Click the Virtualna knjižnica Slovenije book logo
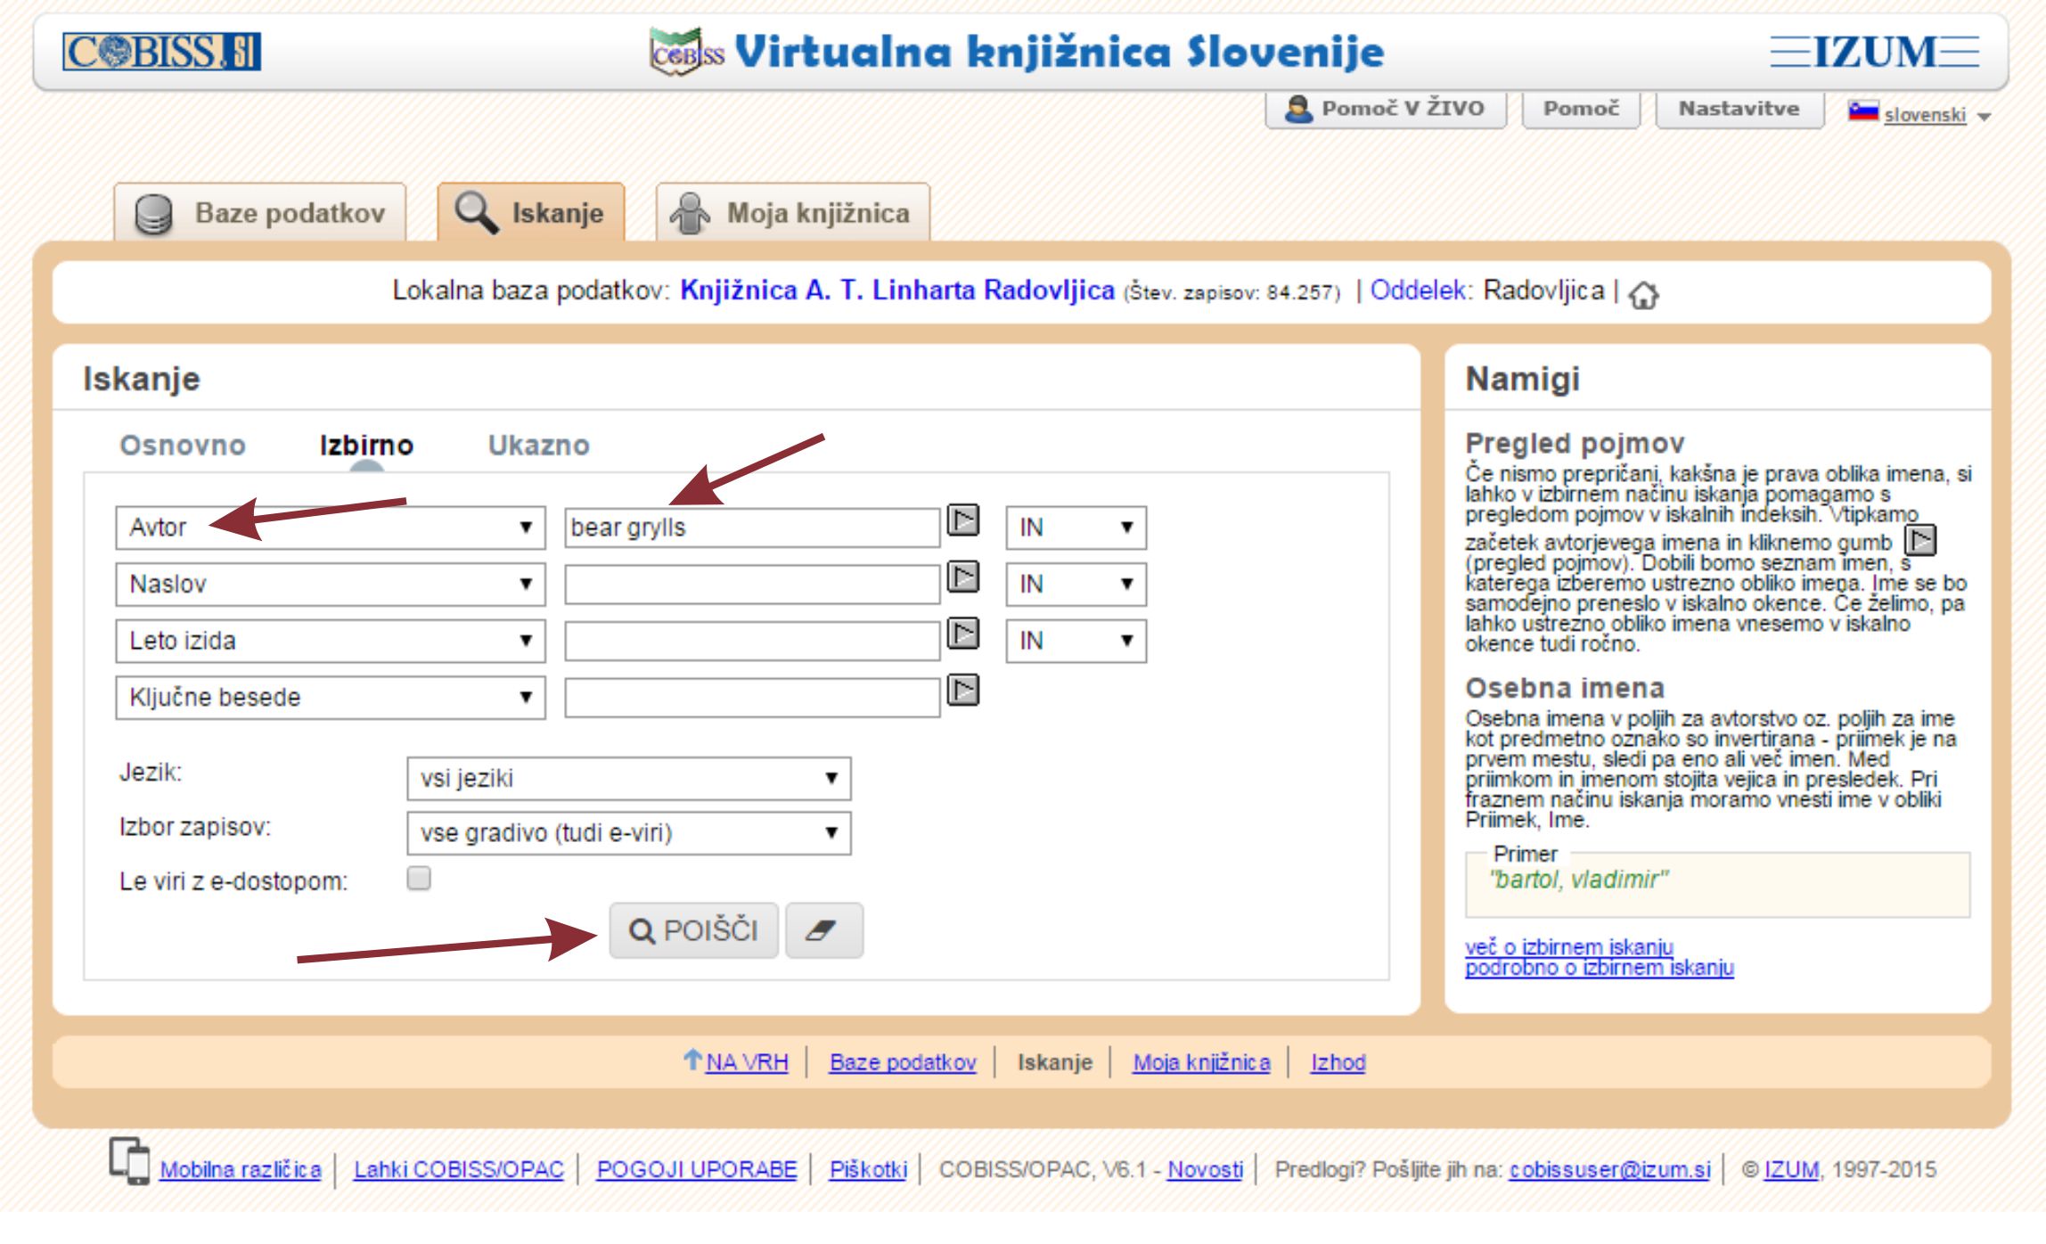2046x1244 pixels. (685, 52)
